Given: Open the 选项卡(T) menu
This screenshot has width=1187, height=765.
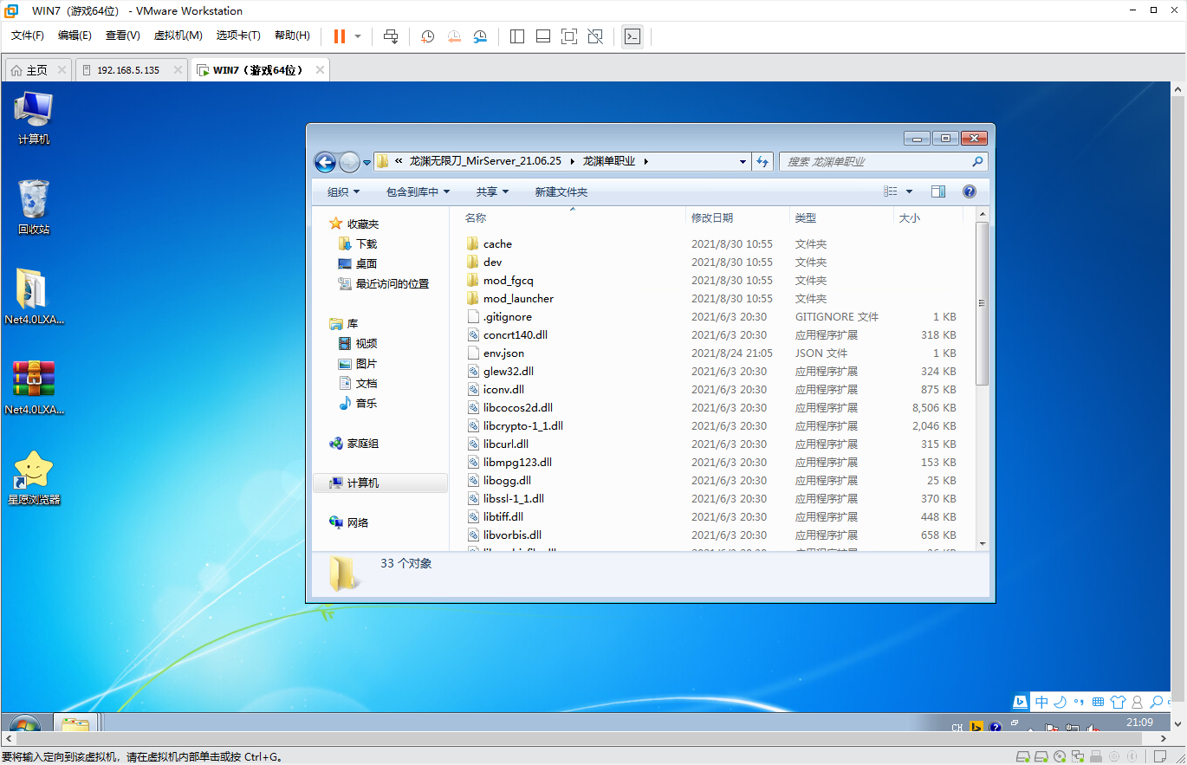Looking at the screenshot, I should point(238,36).
